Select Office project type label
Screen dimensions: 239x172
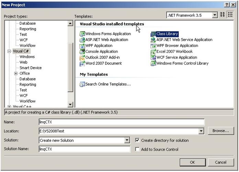[x=25, y=73]
